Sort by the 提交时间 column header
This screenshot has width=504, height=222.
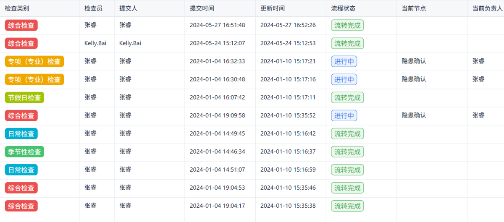tap(202, 8)
